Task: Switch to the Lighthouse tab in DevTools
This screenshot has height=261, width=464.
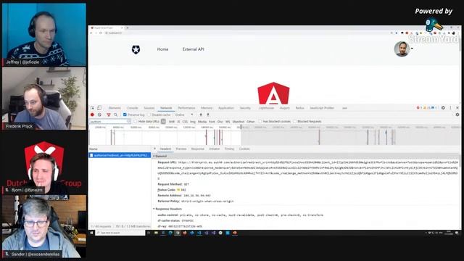Action: tap(266, 108)
